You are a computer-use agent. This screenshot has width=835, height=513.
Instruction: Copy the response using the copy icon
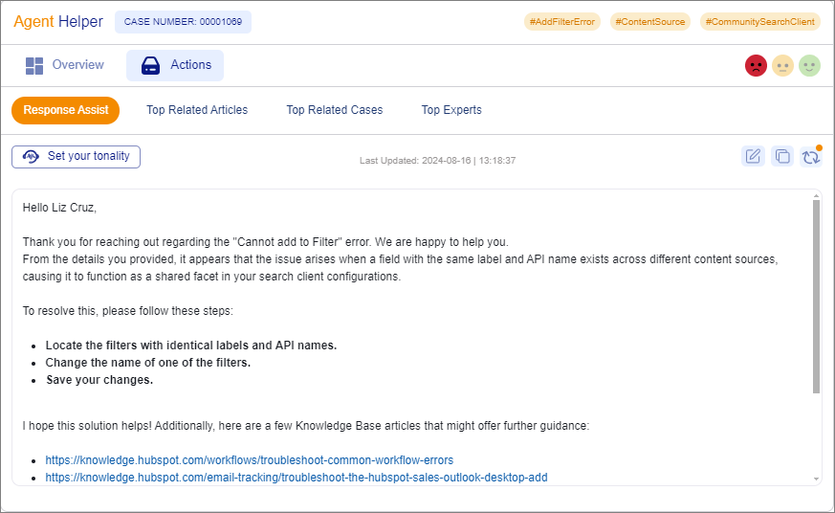pyautogui.click(x=782, y=157)
